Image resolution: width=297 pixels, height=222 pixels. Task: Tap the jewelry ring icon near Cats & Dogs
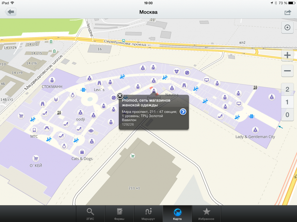(x=64, y=146)
